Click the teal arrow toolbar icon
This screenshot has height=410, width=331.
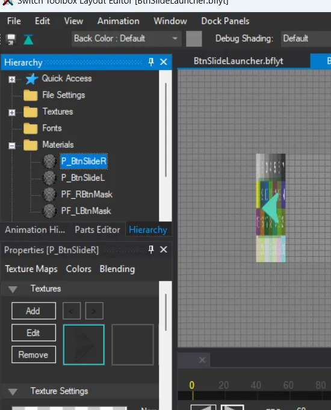pyautogui.click(x=28, y=39)
